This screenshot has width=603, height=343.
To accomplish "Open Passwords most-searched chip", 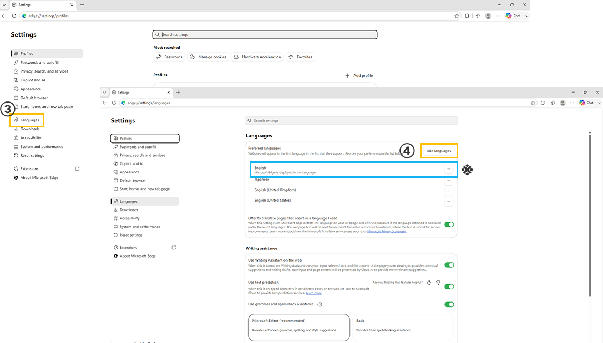I will coord(169,57).
